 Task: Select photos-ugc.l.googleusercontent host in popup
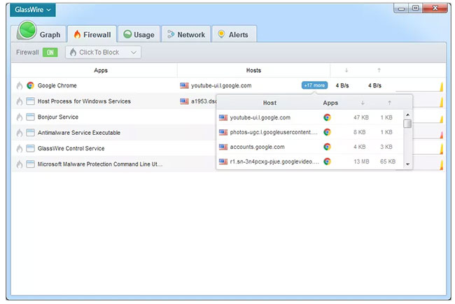point(274,132)
